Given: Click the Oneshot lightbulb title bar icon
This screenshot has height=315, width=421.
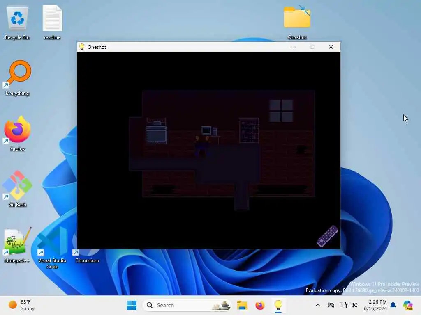Looking at the screenshot, I should click(x=82, y=47).
